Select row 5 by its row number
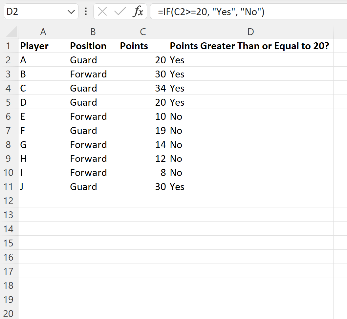The image size is (347, 319). pos(10,102)
